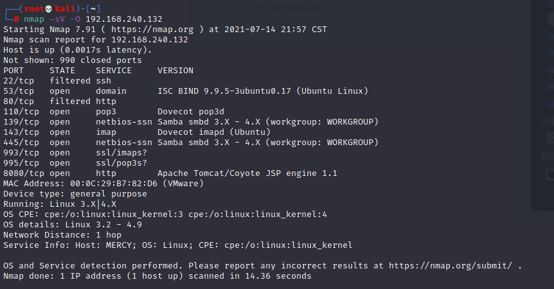Click the ssl/imaps? service on port 993
The width and height of the screenshot is (554, 289).
tap(121, 153)
